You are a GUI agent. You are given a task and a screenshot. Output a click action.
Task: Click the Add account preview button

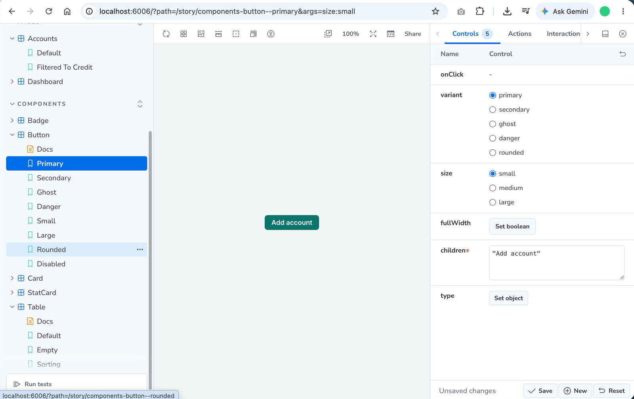[292, 222]
